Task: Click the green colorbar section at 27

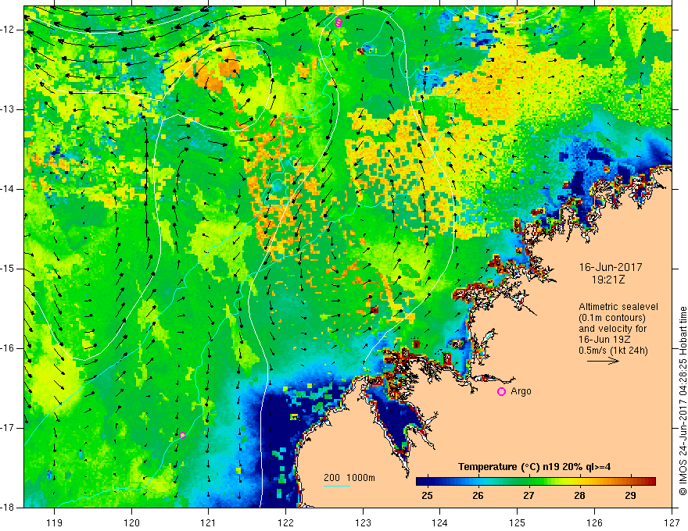Action: 529,482
